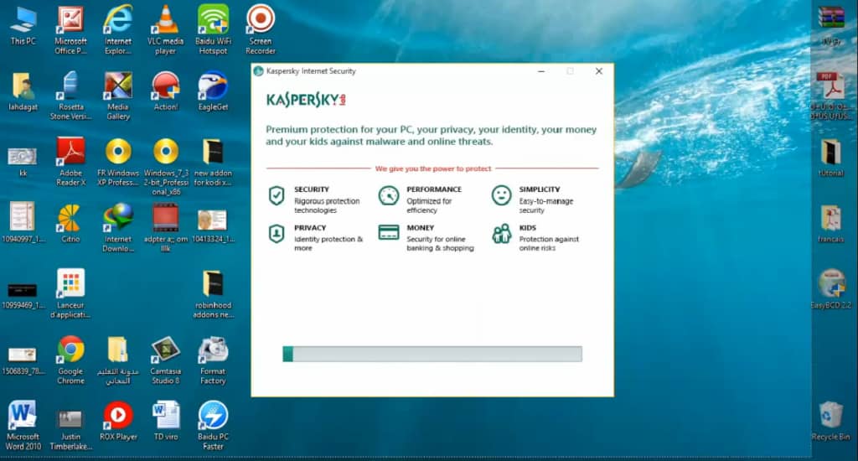The height and width of the screenshot is (461, 858).
Task: Click the Simplicity smiley face icon
Action: [501, 195]
